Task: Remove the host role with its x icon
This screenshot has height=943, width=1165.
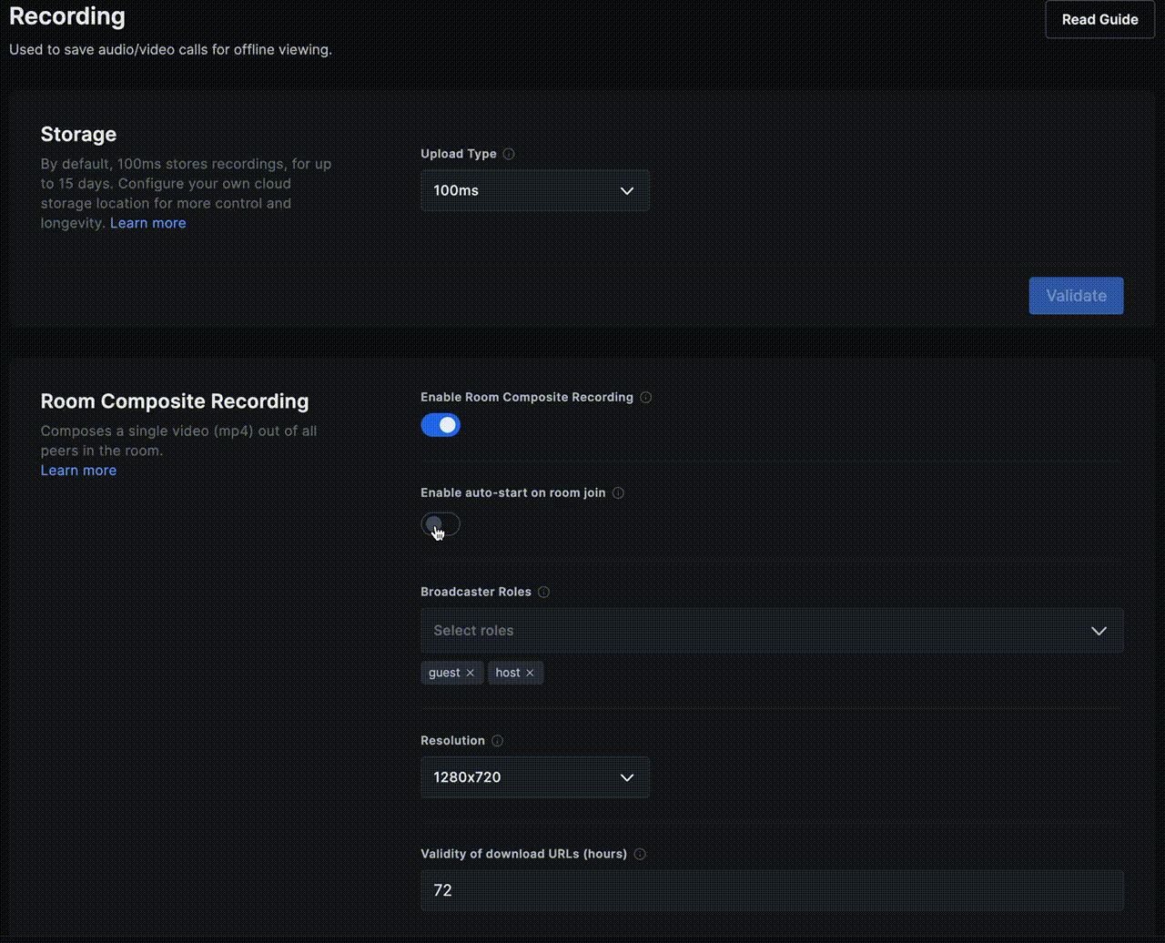Action: (530, 673)
